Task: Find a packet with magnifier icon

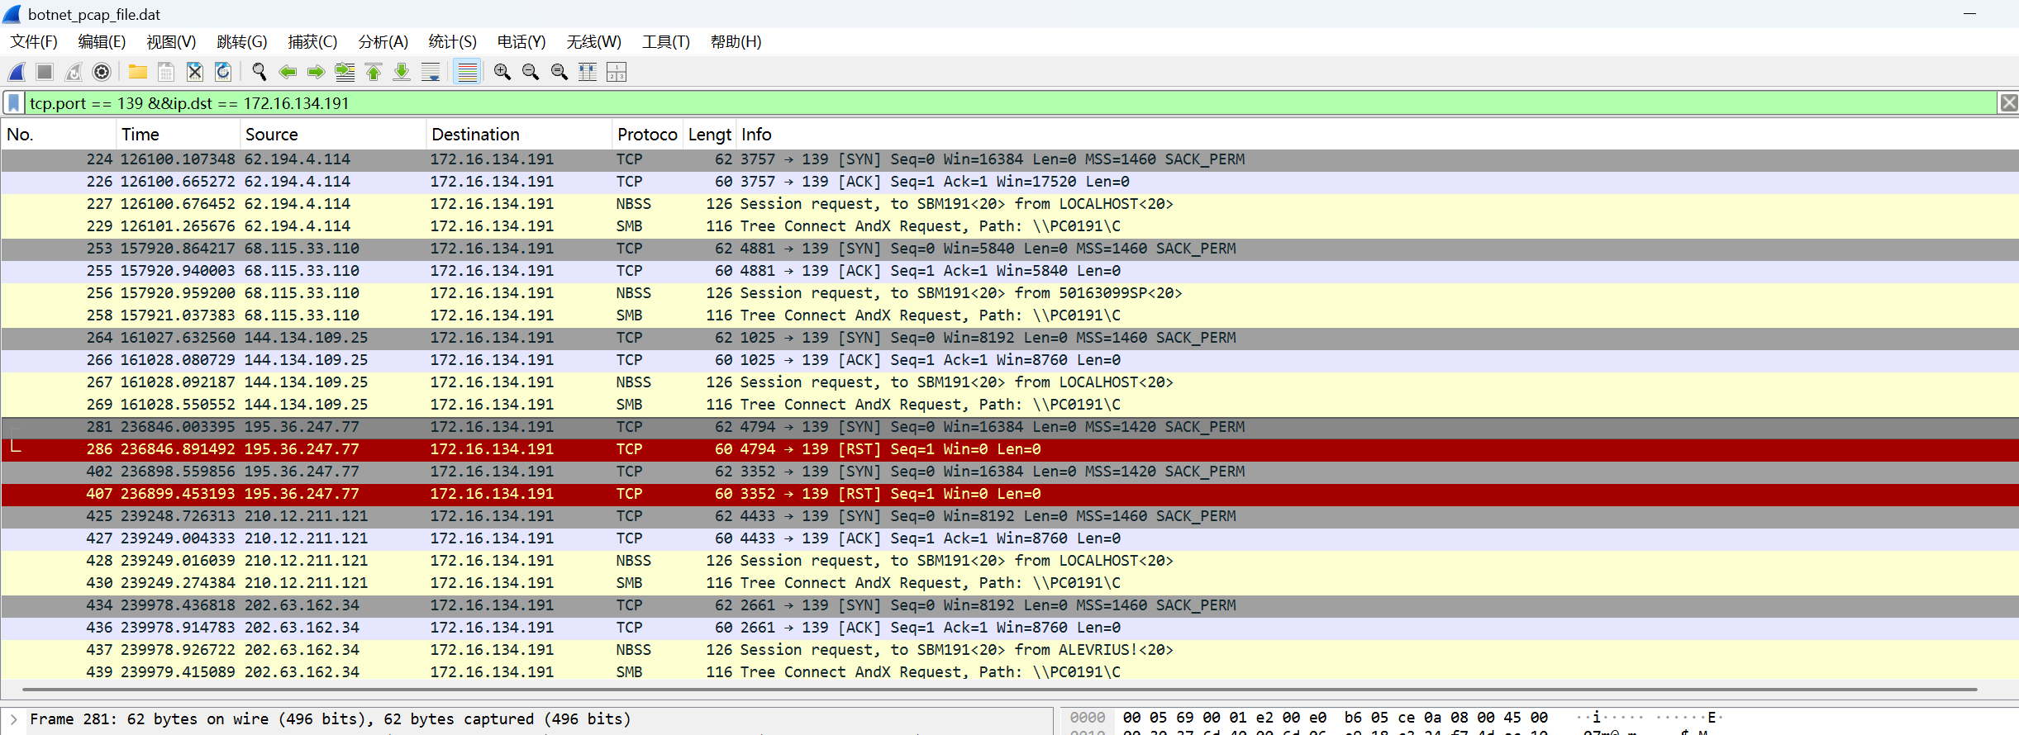Action: coord(259,72)
